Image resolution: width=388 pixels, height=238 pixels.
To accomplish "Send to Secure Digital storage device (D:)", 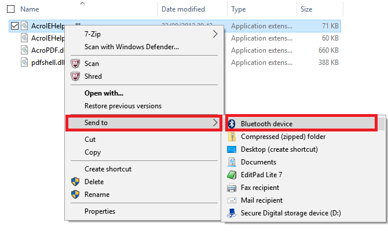I will click(x=291, y=213).
